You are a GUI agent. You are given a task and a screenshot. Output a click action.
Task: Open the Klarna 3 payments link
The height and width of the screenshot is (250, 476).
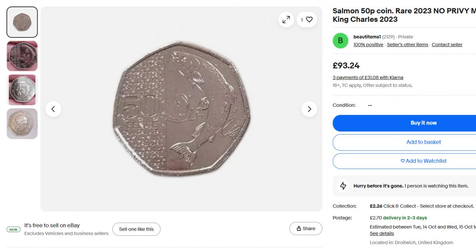(368, 77)
